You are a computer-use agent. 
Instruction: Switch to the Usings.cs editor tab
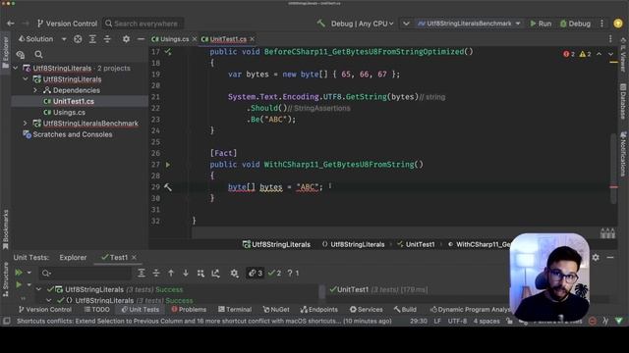pyautogui.click(x=170, y=39)
